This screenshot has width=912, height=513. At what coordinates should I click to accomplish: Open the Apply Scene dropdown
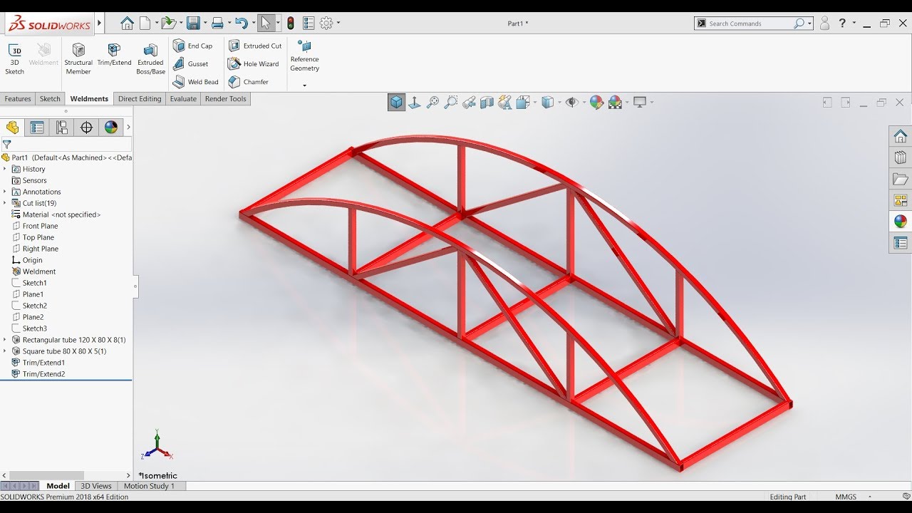point(618,103)
